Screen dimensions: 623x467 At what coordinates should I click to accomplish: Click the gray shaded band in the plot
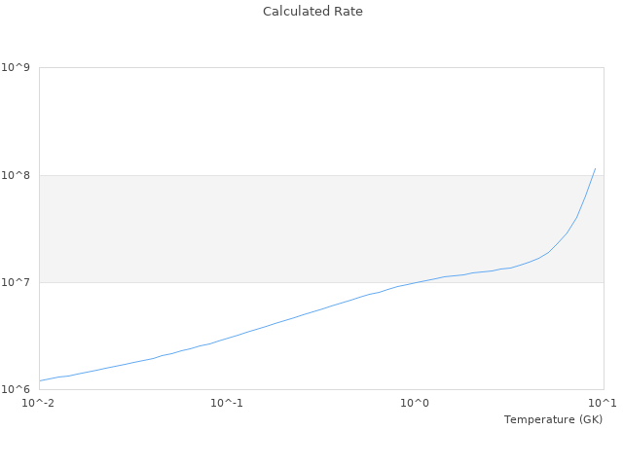(292, 229)
